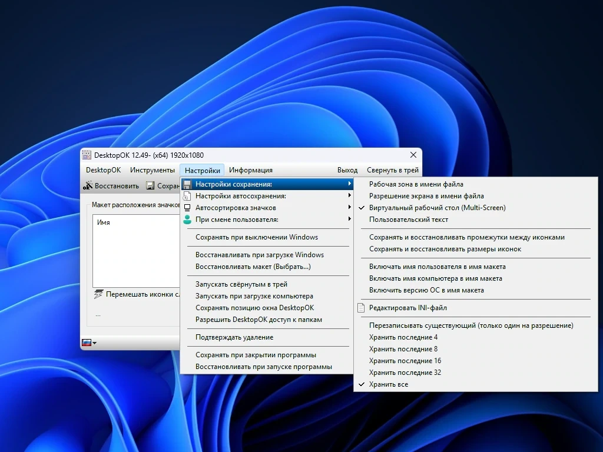
Task: Toggle Запускать свёрнутым в трей
Action: [x=267, y=284]
